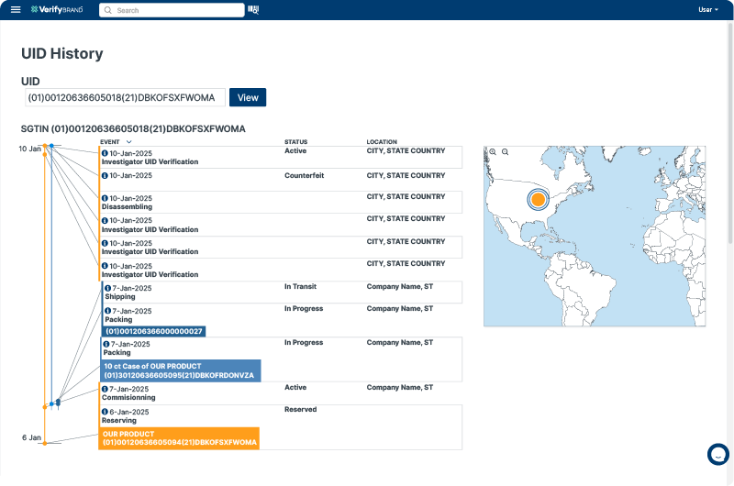Click the STATUS column header
The image size is (734, 486).
pos(295,142)
